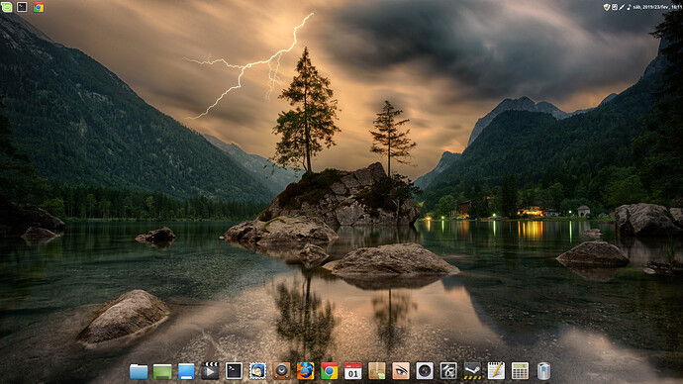Open the gray gear tool dock icon

pos(448,371)
